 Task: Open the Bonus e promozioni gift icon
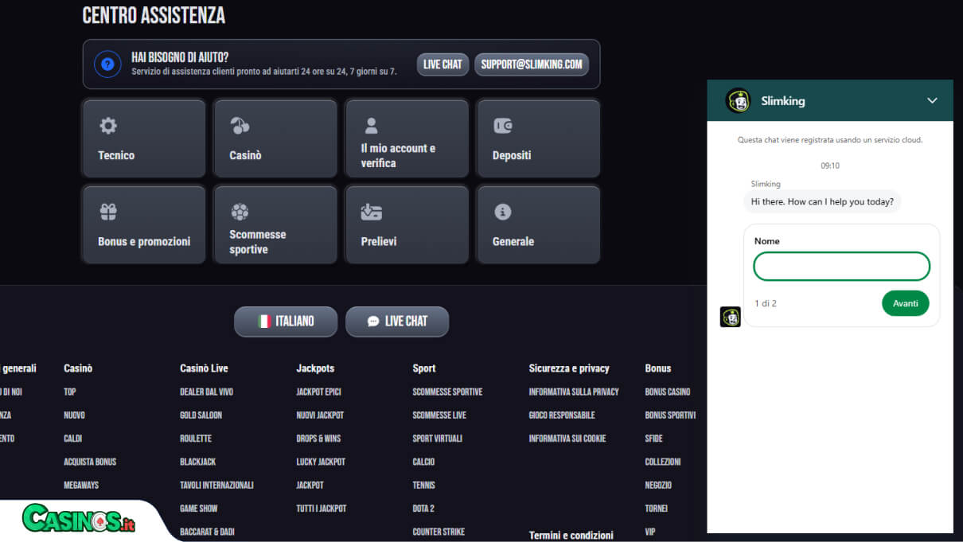108,212
